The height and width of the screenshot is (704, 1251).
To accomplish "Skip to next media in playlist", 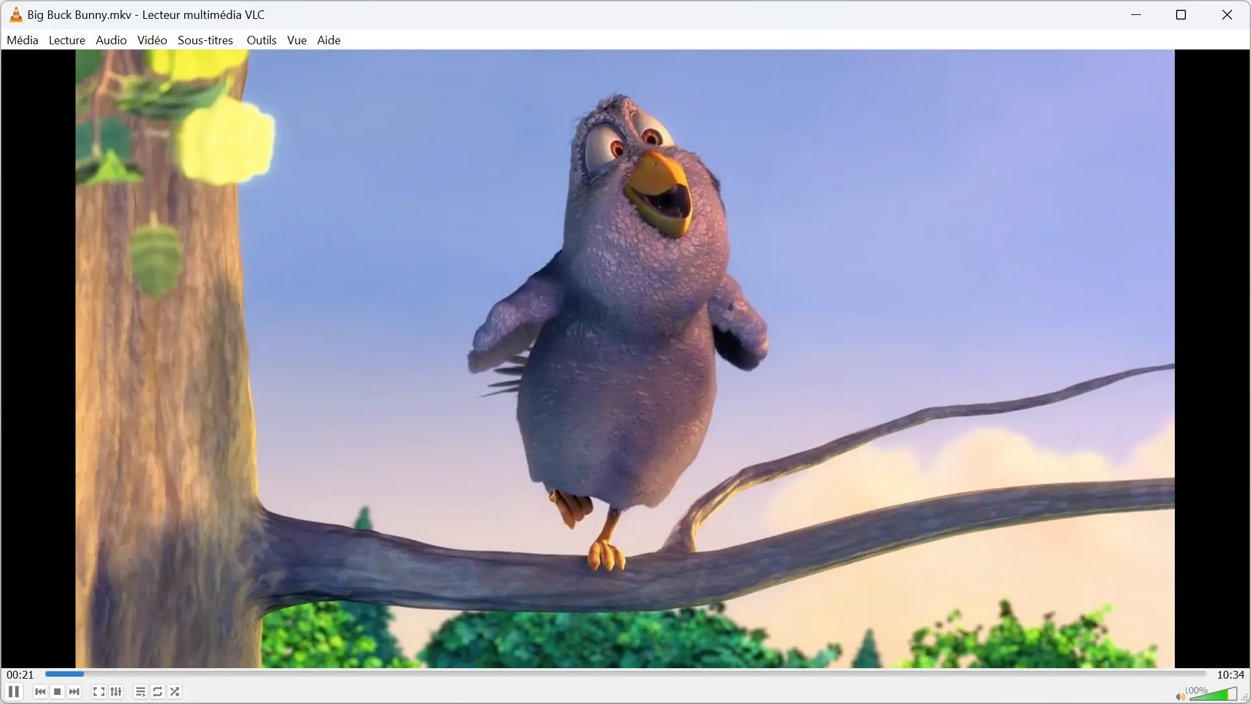I will [x=74, y=692].
